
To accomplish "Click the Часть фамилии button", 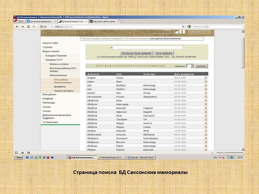I will coord(164,53).
